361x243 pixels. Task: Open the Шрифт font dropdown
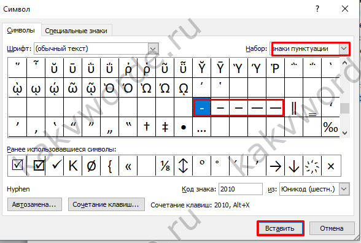coord(153,49)
